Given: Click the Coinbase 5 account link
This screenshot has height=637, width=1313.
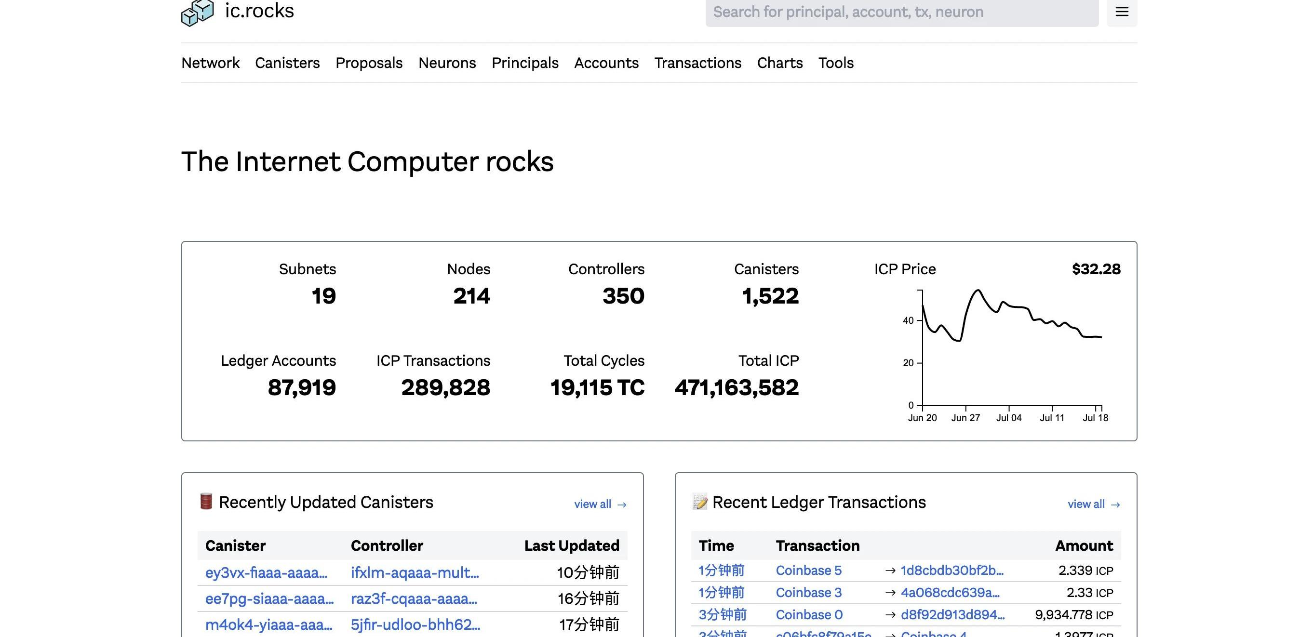Looking at the screenshot, I should click(x=808, y=570).
